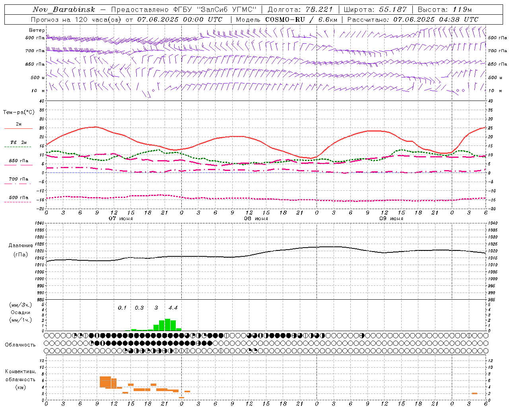Click the '(мм/1ч.)' unit label
This screenshot has width=509, height=407.
pos(20,320)
